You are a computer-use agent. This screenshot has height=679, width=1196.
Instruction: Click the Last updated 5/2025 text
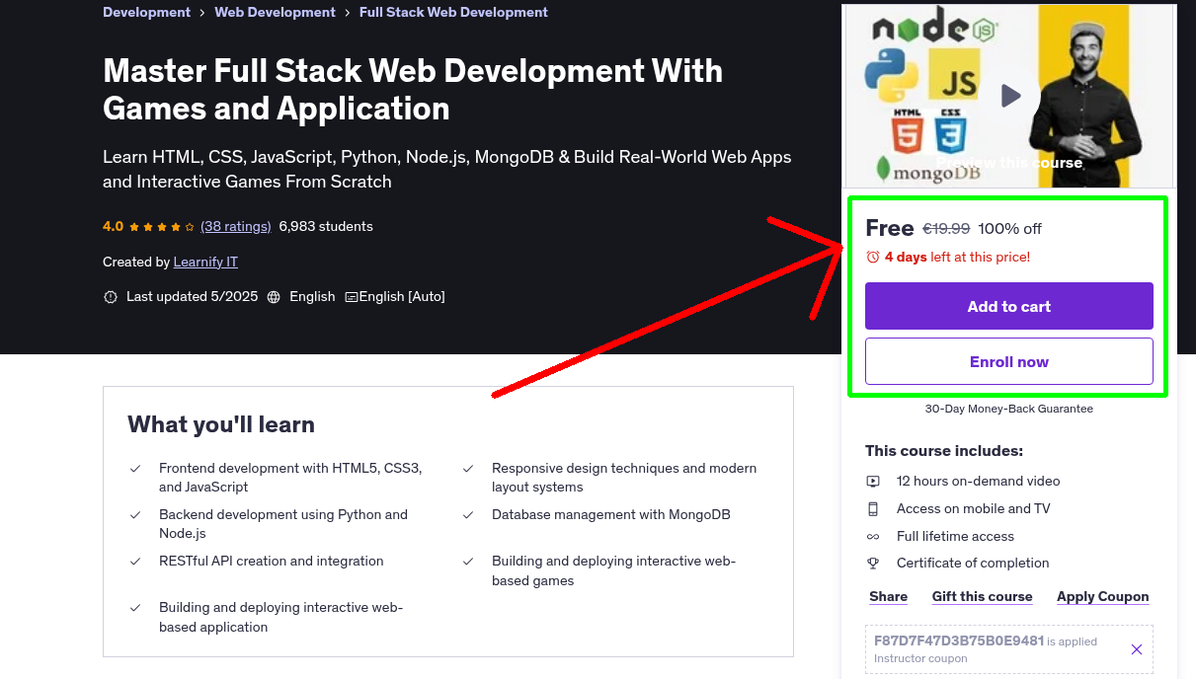click(x=192, y=297)
